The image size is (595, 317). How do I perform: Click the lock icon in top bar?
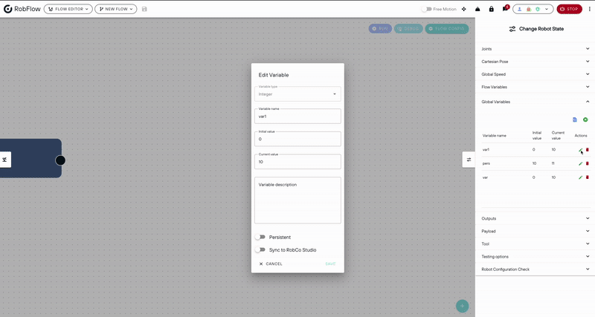pyautogui.click(x=492, y=9)
